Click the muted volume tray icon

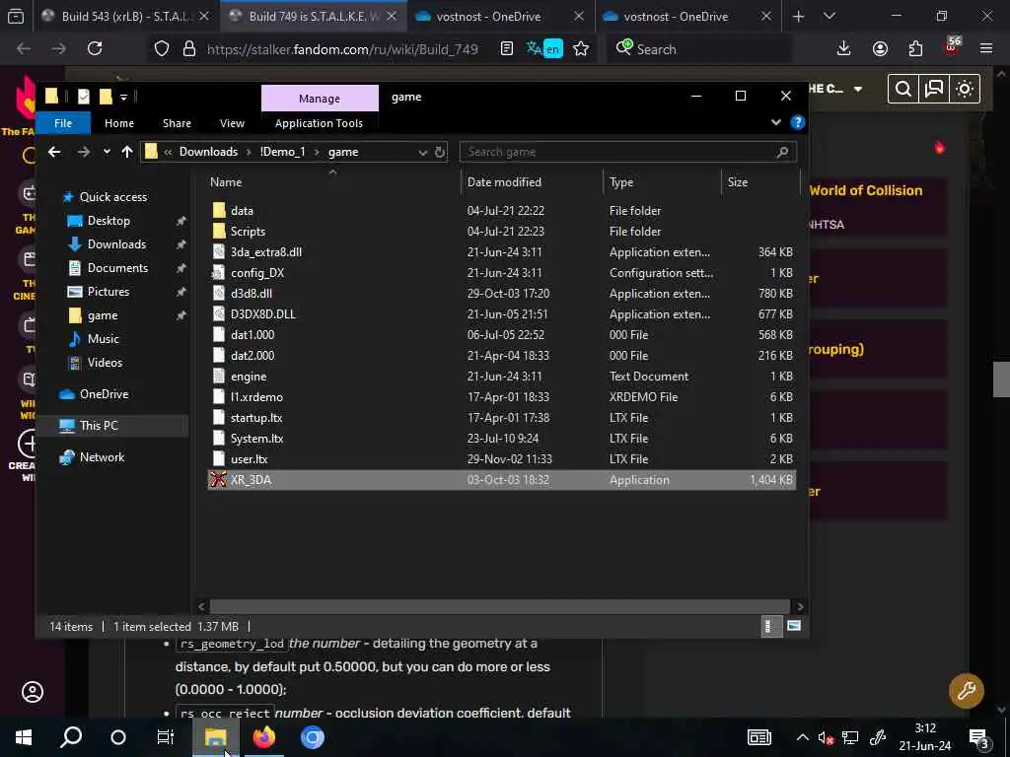(826, 737)
